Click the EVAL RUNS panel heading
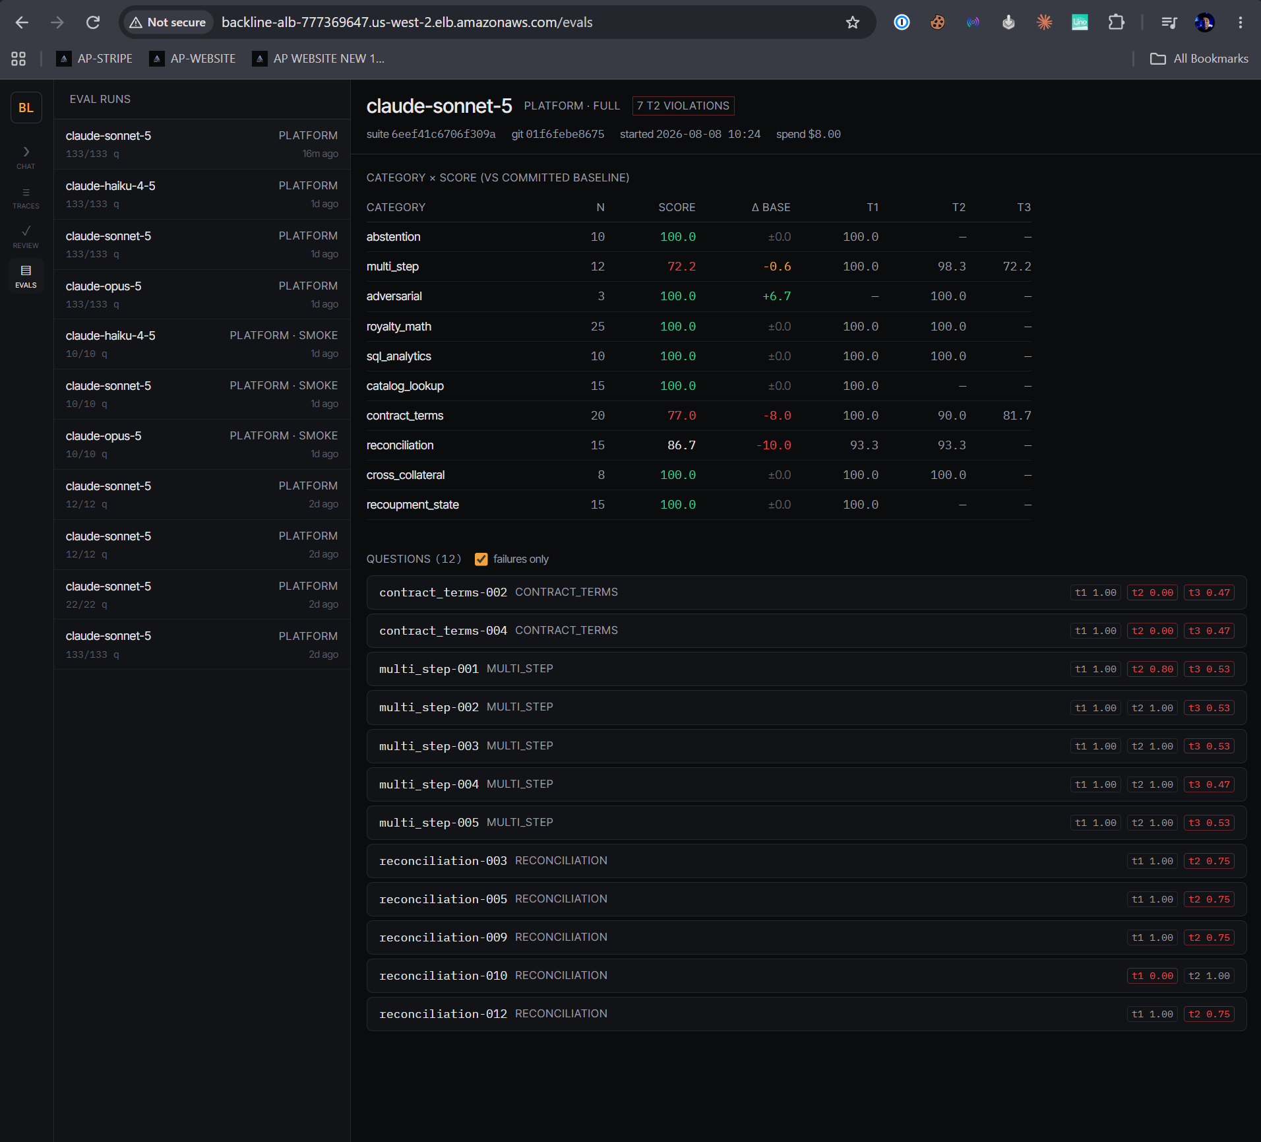This screenshot has height=1142, width=1261. 100,99
